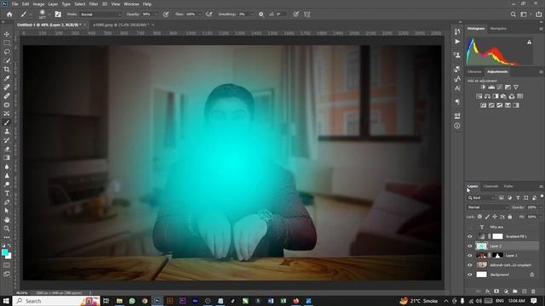
Task: Open Actions panel play icon
Action: [457, 42]
